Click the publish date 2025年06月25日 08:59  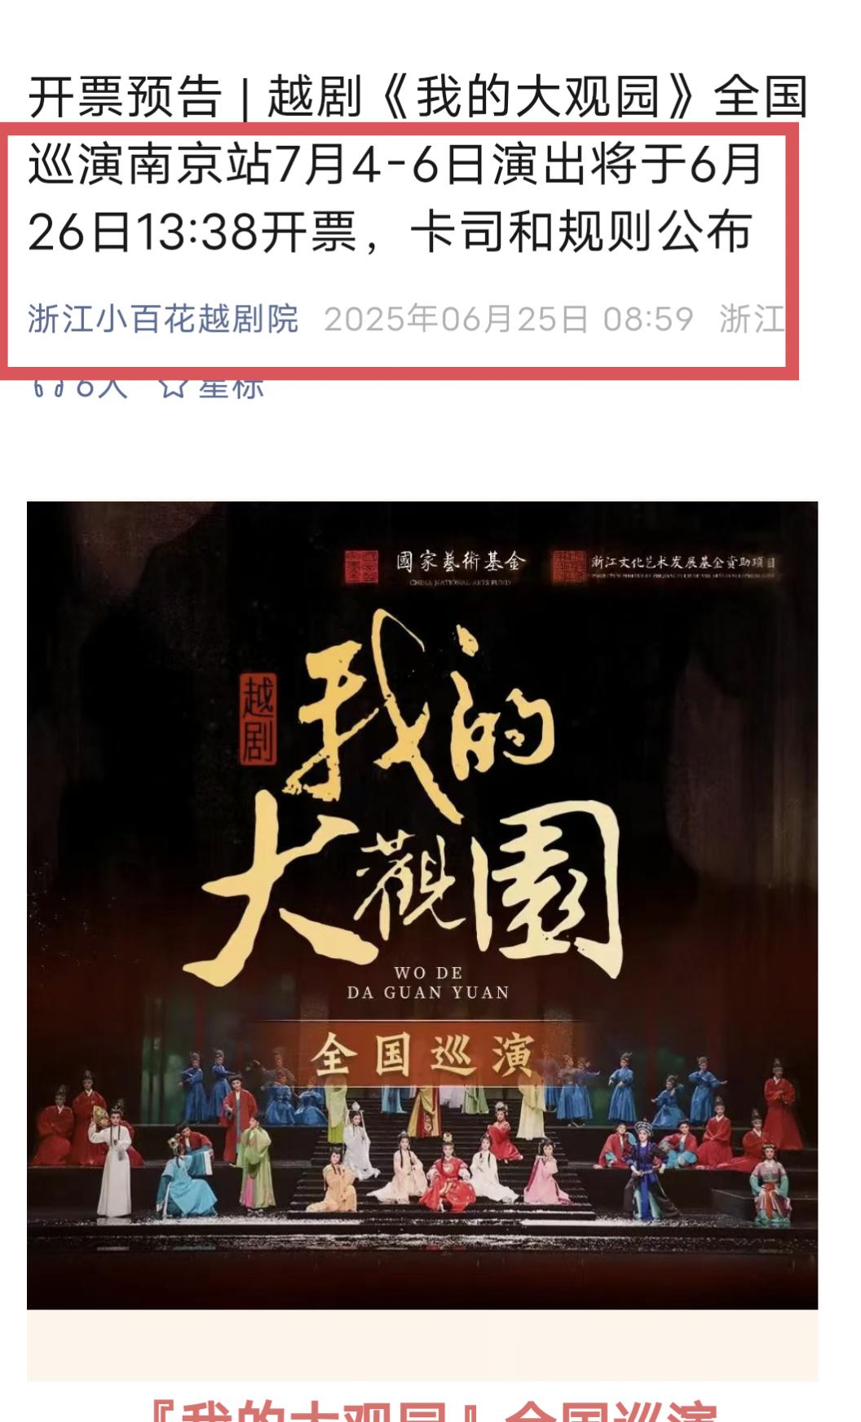click(509, 319)
